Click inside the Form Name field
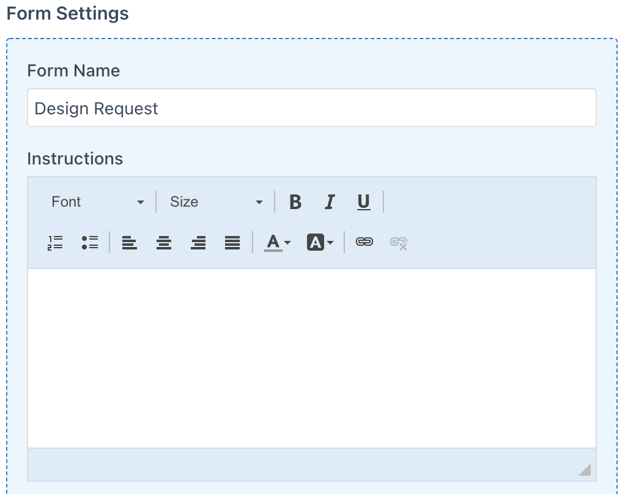This screenshot has height=494, width=625. 312,108
